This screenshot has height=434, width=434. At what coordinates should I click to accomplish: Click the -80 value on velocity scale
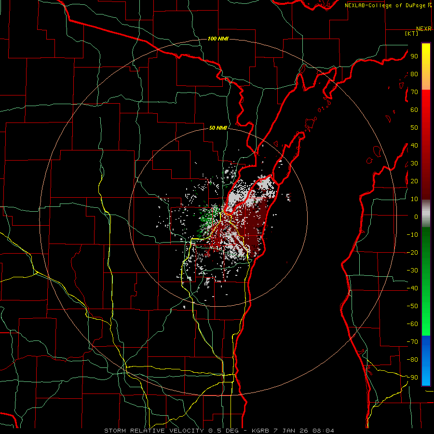click(412, 360)
